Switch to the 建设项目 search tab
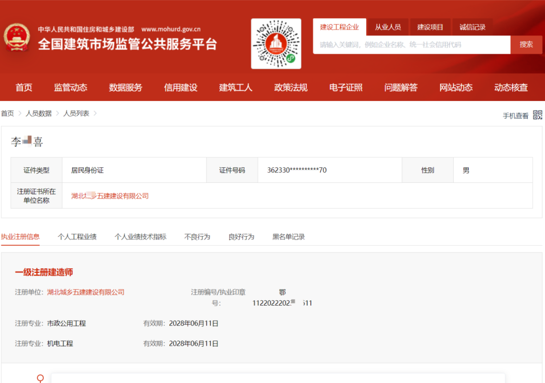The image size is (545, 383). [x=430, y=27]
